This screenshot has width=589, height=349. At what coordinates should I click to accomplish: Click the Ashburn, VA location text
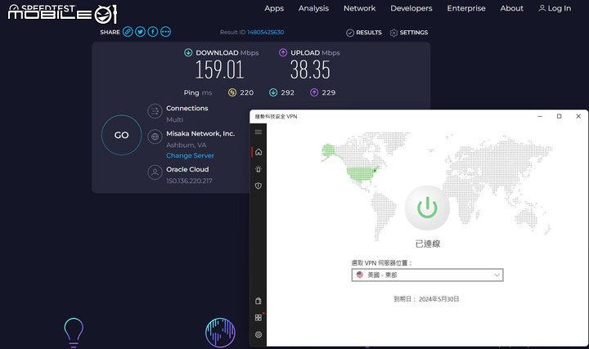point(187,145)
